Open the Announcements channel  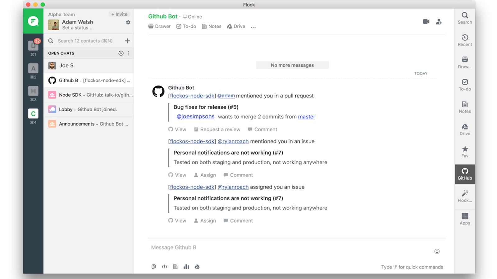[x=89, y=124]
